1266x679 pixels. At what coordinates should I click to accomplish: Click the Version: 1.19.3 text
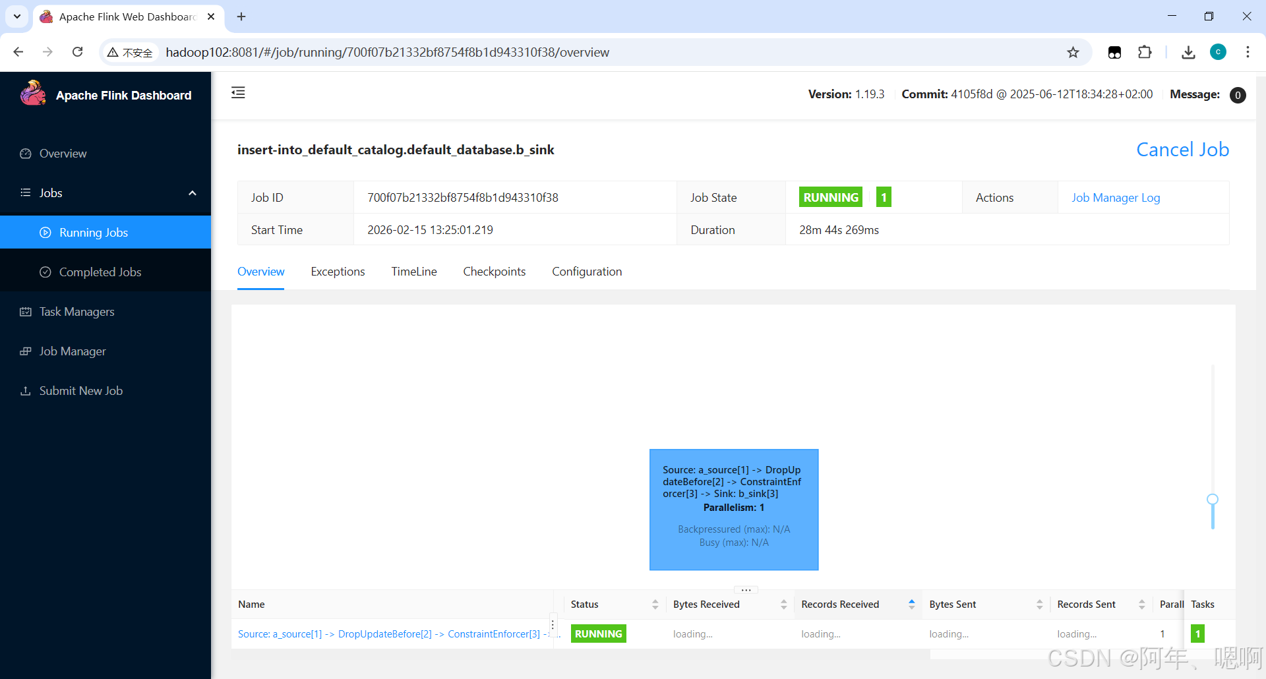click(846, 94)
